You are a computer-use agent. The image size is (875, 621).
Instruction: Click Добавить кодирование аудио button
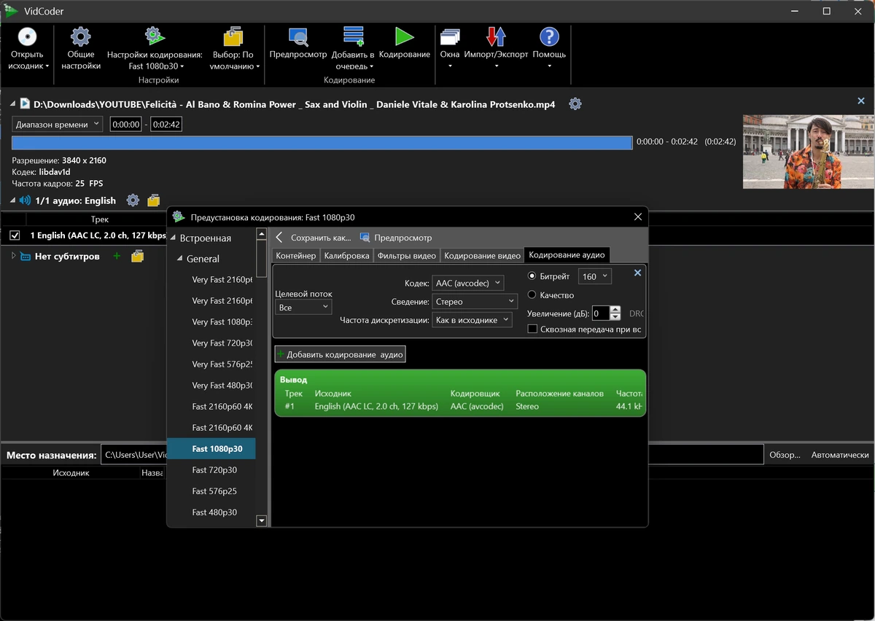tap(340, 354)
